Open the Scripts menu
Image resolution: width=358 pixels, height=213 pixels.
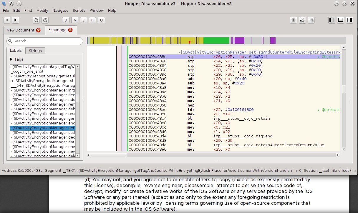pyautogui.click(x=79, y=10)
